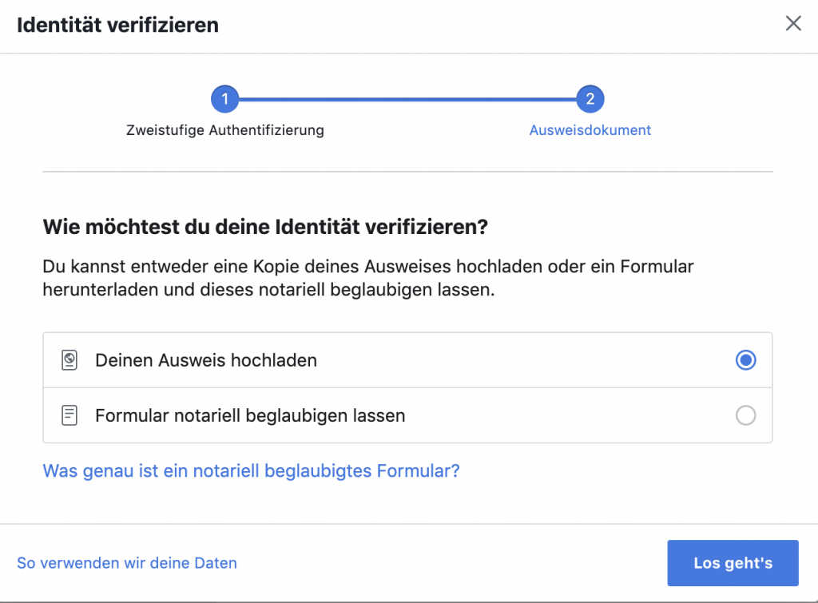Choose the Formular notariell beglaubigen lassen label

250,415
